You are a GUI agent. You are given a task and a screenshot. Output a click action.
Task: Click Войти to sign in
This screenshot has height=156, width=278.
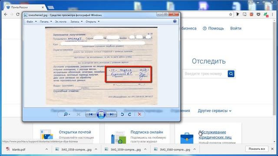click(x=236, y=28)
